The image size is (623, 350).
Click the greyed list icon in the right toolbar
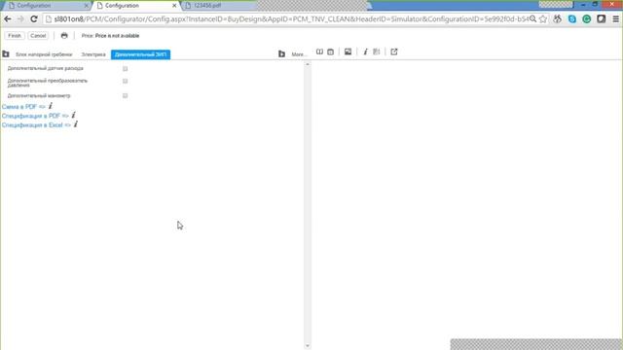377,52
